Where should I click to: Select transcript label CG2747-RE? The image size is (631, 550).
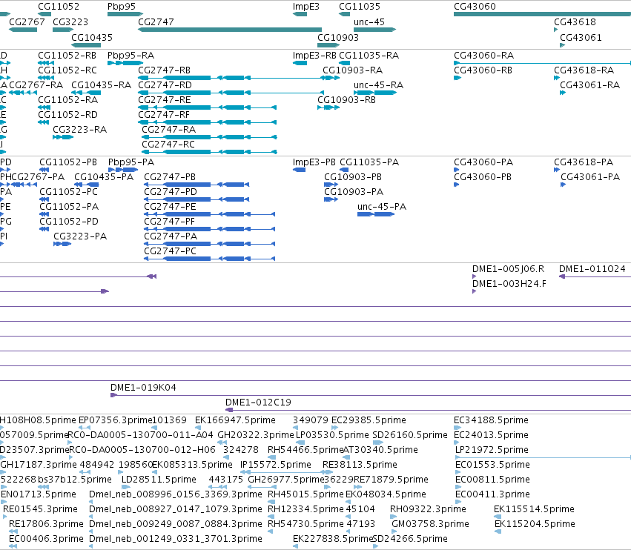click(x=164, y=100)
